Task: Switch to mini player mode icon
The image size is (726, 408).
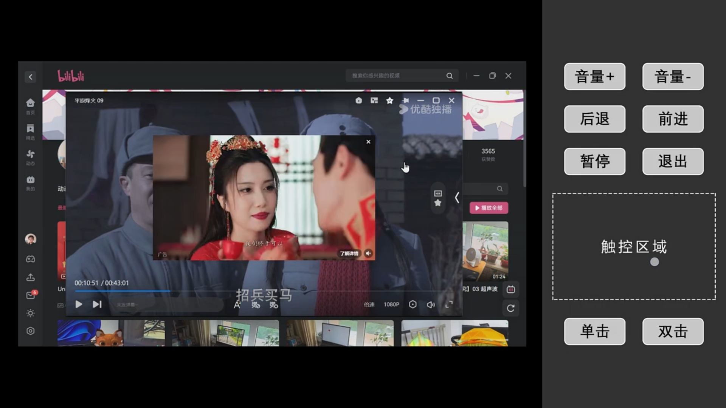Action: pyautogui.click(x=374, y=100)
